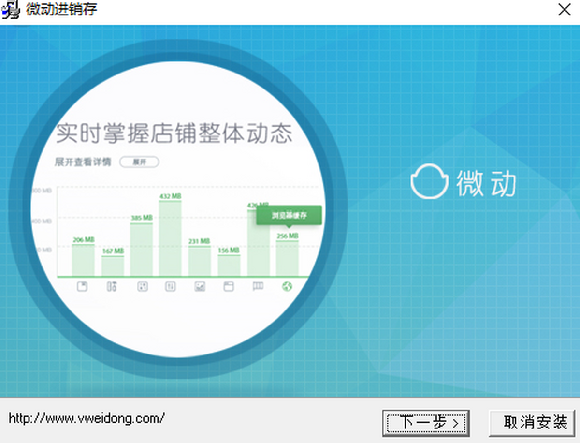Click the icon under the 432 MB bar
Screen dimensions: 580x443
click(x=170, y=286)
